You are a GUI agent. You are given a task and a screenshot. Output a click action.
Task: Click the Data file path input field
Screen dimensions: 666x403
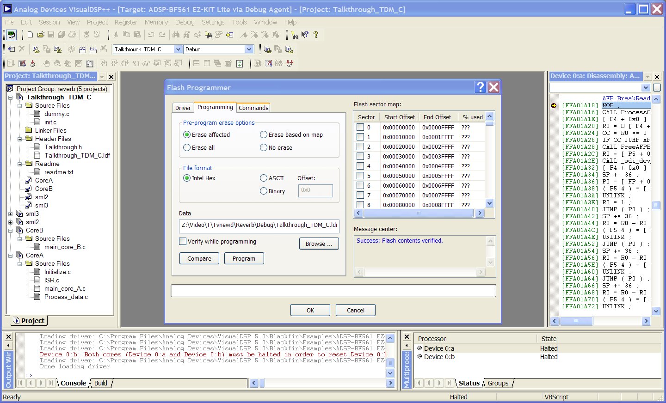[259, 226]
